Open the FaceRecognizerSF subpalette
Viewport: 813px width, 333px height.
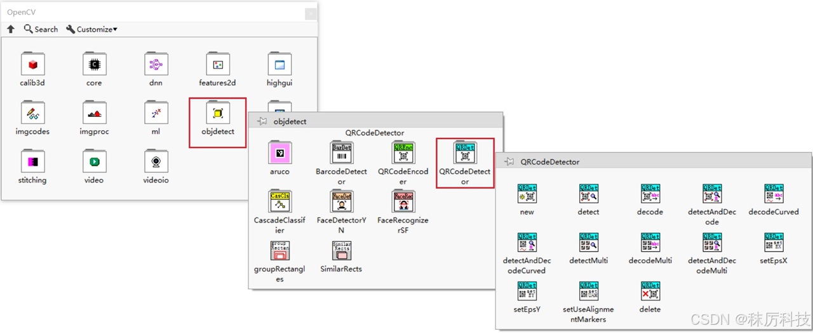[403, 201]
